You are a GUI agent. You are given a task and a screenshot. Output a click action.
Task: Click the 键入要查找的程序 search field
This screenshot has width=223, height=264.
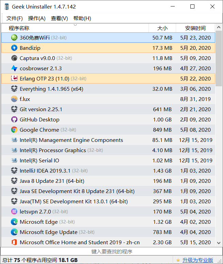pos(112,251)
